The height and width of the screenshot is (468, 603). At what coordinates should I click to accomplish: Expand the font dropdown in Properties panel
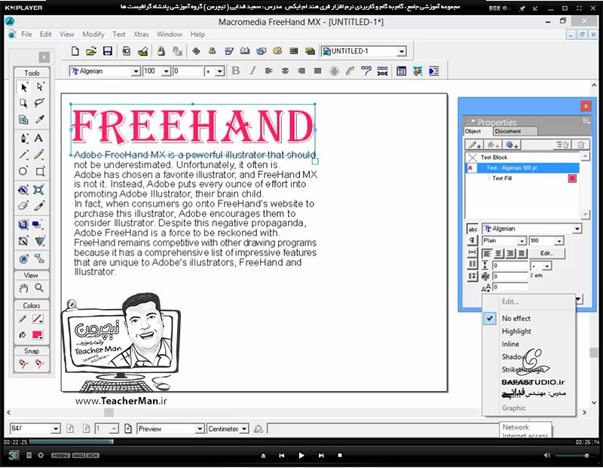tap(577, 229)
